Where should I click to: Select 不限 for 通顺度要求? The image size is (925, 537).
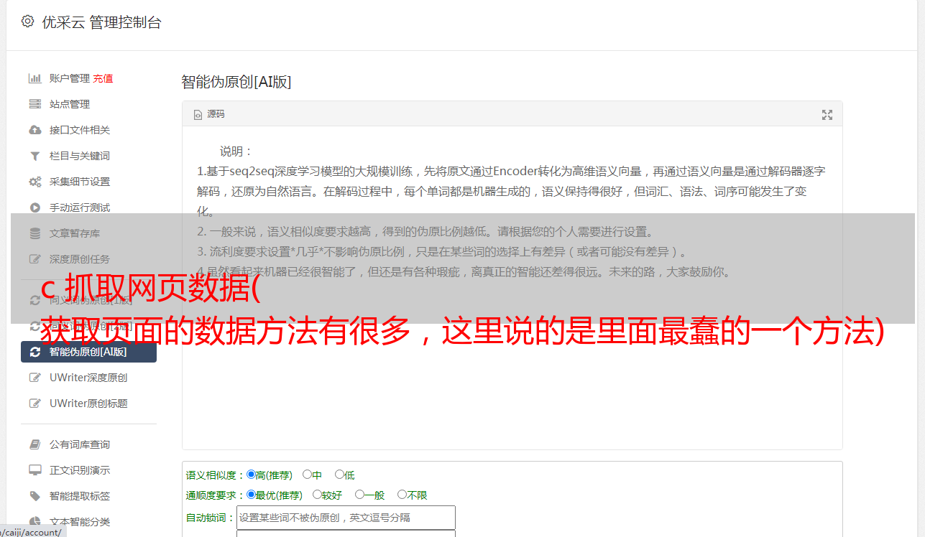(402, 495)
